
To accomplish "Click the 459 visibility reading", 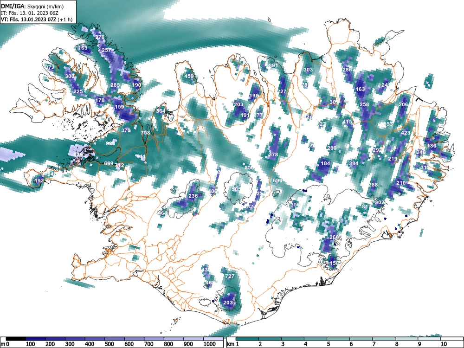I will [x=189, y=76].
